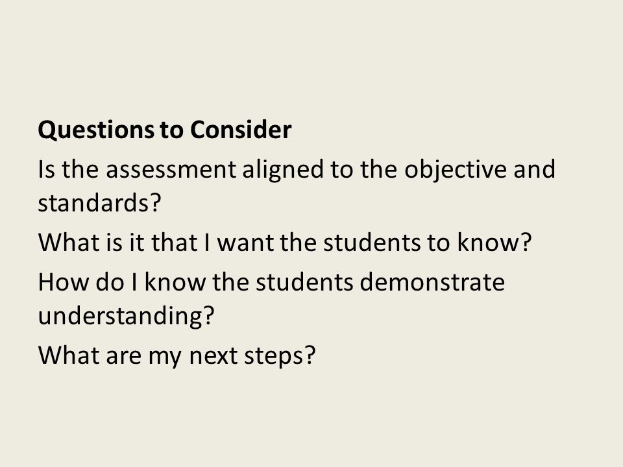Click the question starting 'What is it'

pos(284,242)
